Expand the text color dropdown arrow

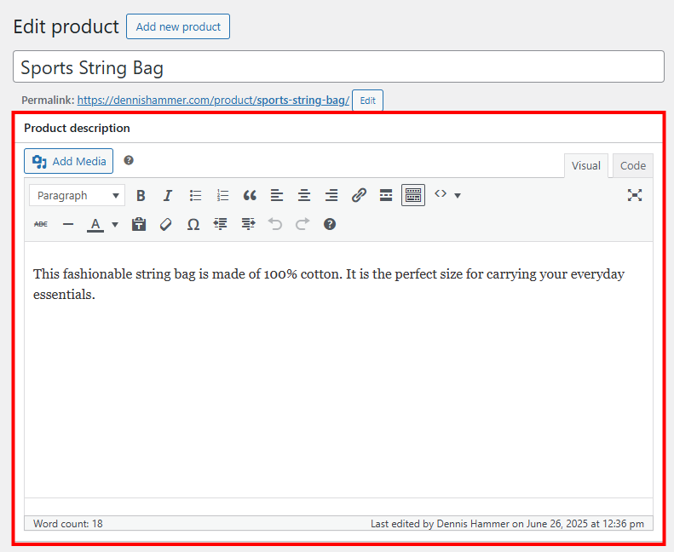(x=115, y=225)
